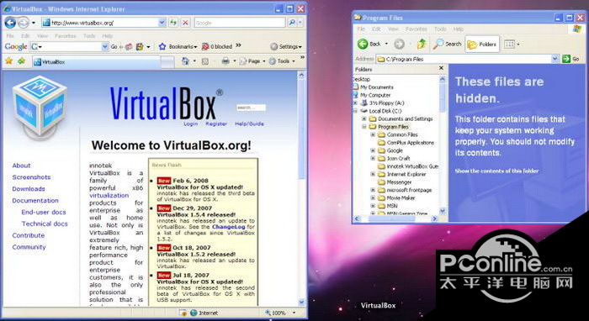Click the Go button on Google toolbar
Image resolution: width=589 pixels, height=321 pixels.
[114, 46]
